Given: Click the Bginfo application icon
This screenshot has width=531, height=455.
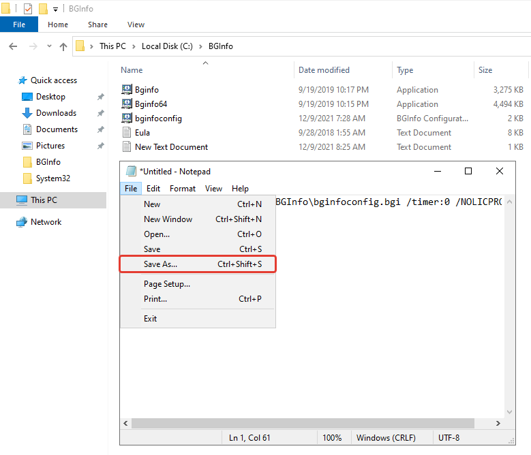Looking at the screenshot, I should 127,90.
